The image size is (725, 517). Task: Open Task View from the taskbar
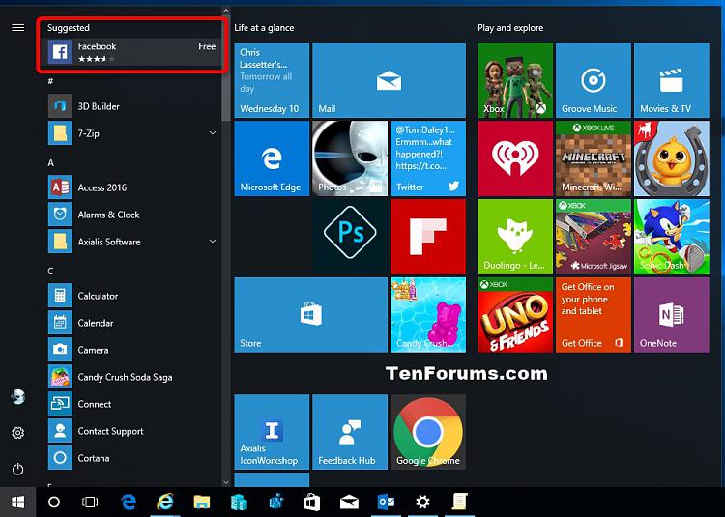click(x=90, y=502)
